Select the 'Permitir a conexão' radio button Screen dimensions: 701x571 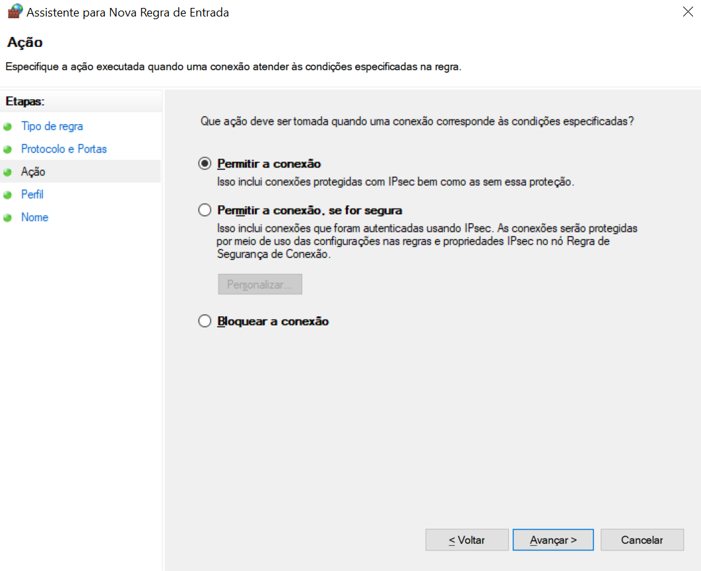click(x=205, y=164)
